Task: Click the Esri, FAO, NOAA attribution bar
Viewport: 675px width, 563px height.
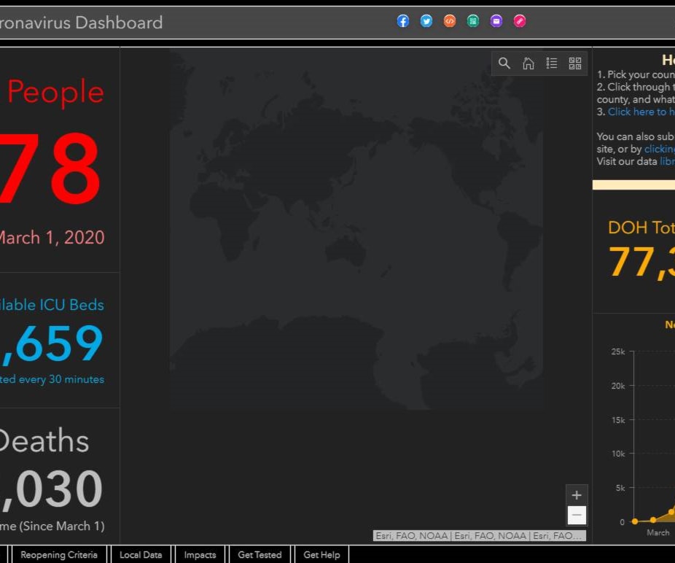Action: click(x=479, y=536)
